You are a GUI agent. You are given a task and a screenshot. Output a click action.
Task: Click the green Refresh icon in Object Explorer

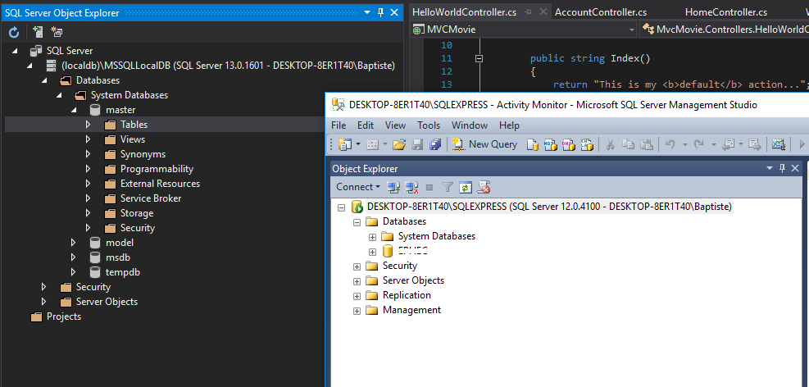point(466,187)
